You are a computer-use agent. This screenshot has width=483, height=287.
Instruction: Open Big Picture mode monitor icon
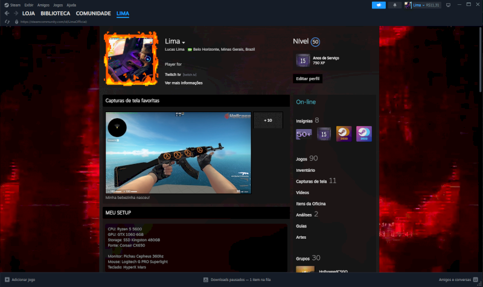tap(448, 5)
